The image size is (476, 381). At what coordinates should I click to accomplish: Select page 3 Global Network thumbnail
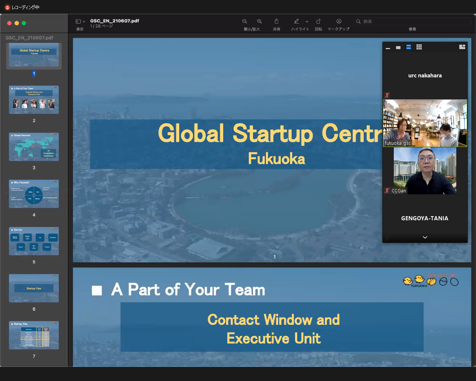(x=34, y=147)
